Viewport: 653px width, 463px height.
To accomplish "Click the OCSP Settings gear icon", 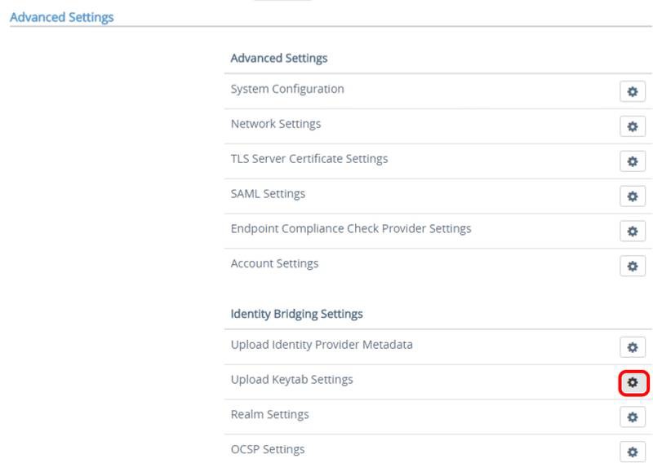I will [632, 452].
